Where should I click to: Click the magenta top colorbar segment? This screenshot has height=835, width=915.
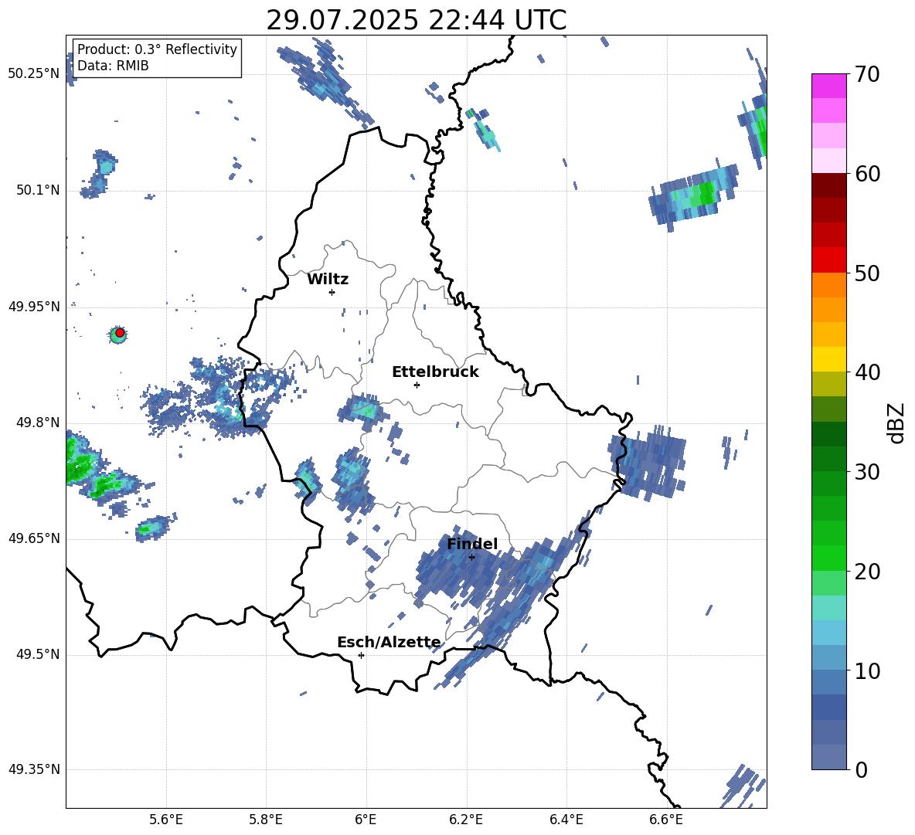pyautogui.click(x=828, y=86)
